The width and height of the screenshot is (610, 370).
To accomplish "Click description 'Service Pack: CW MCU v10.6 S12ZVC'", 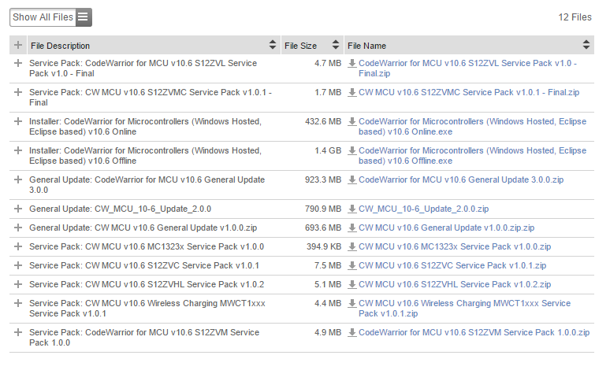I will tap(144, 265).
